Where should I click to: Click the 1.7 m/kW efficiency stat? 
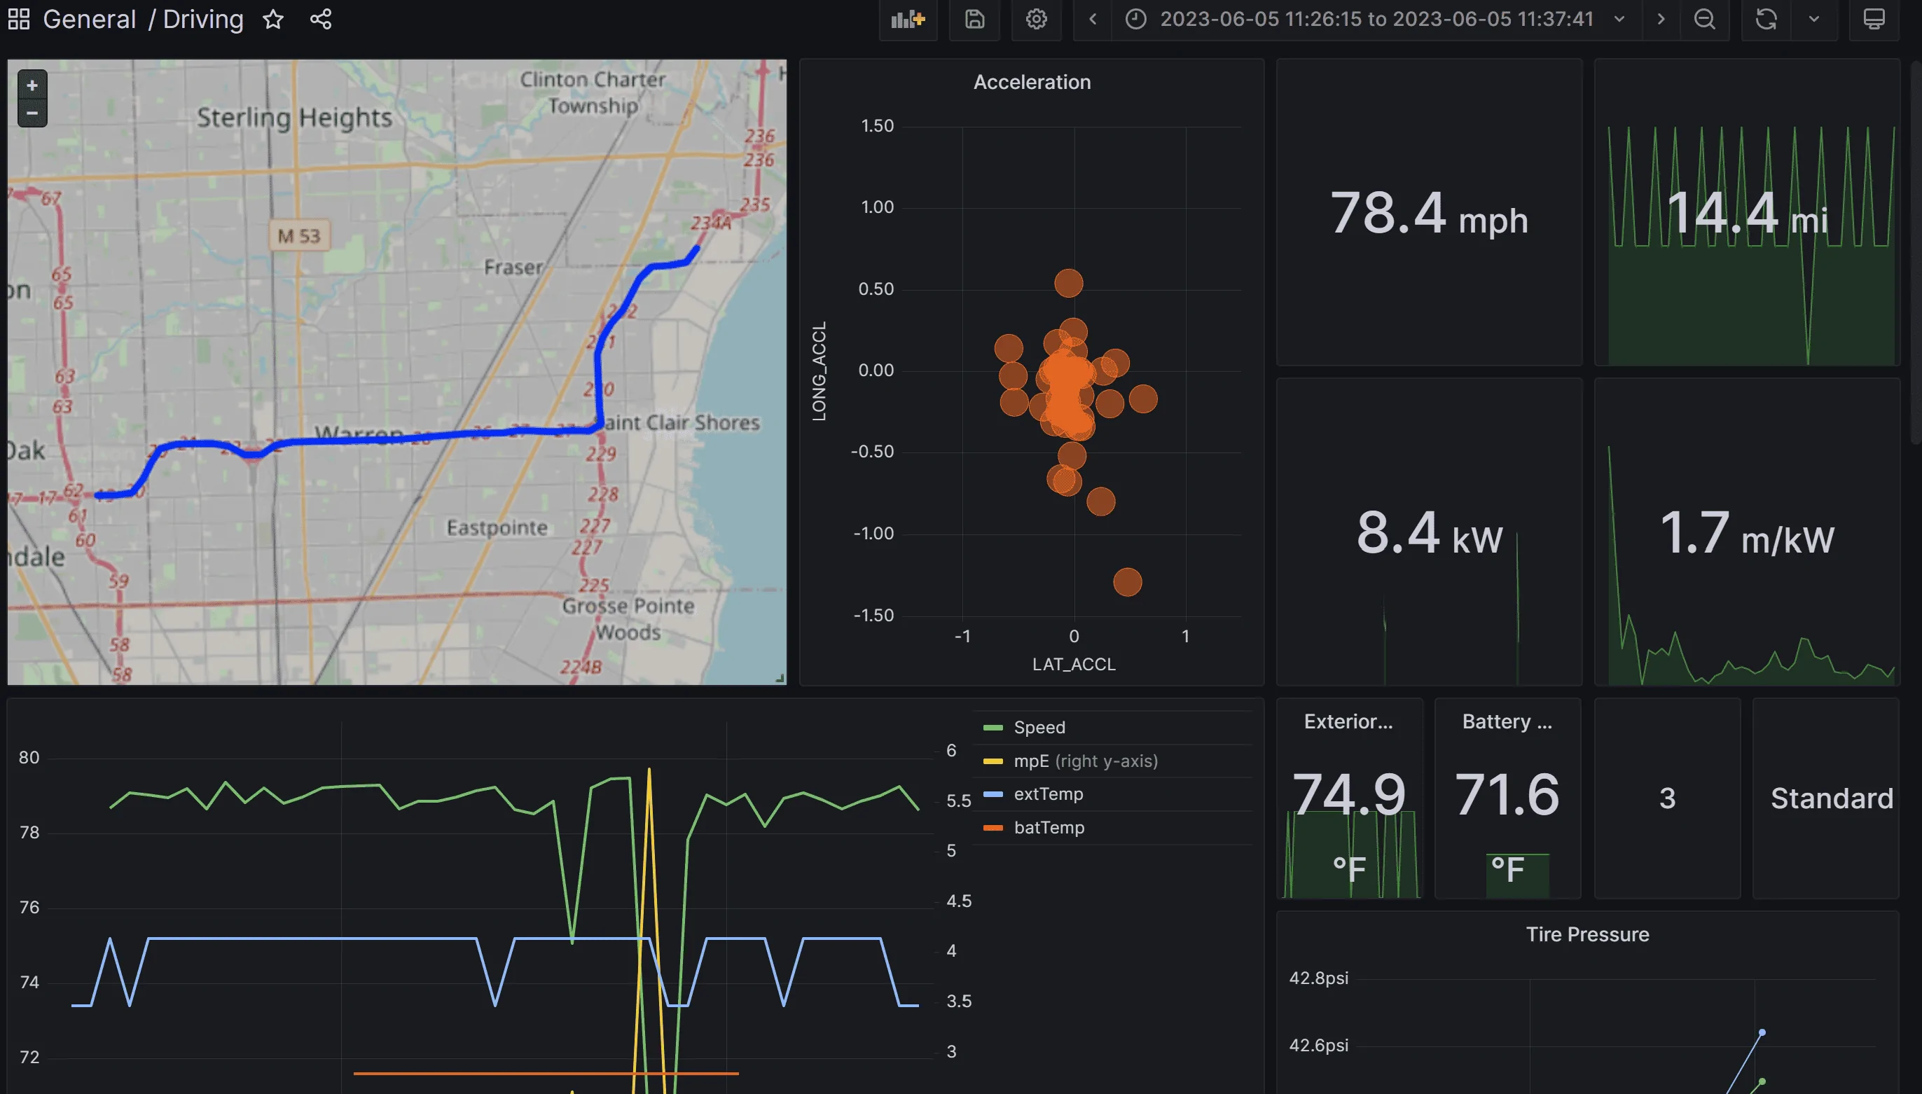click(x=1746, y=534)
